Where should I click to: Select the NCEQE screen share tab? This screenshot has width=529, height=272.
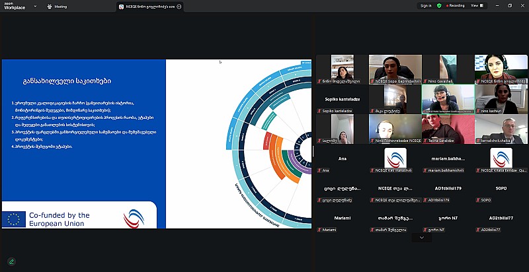tap(149, 6)
